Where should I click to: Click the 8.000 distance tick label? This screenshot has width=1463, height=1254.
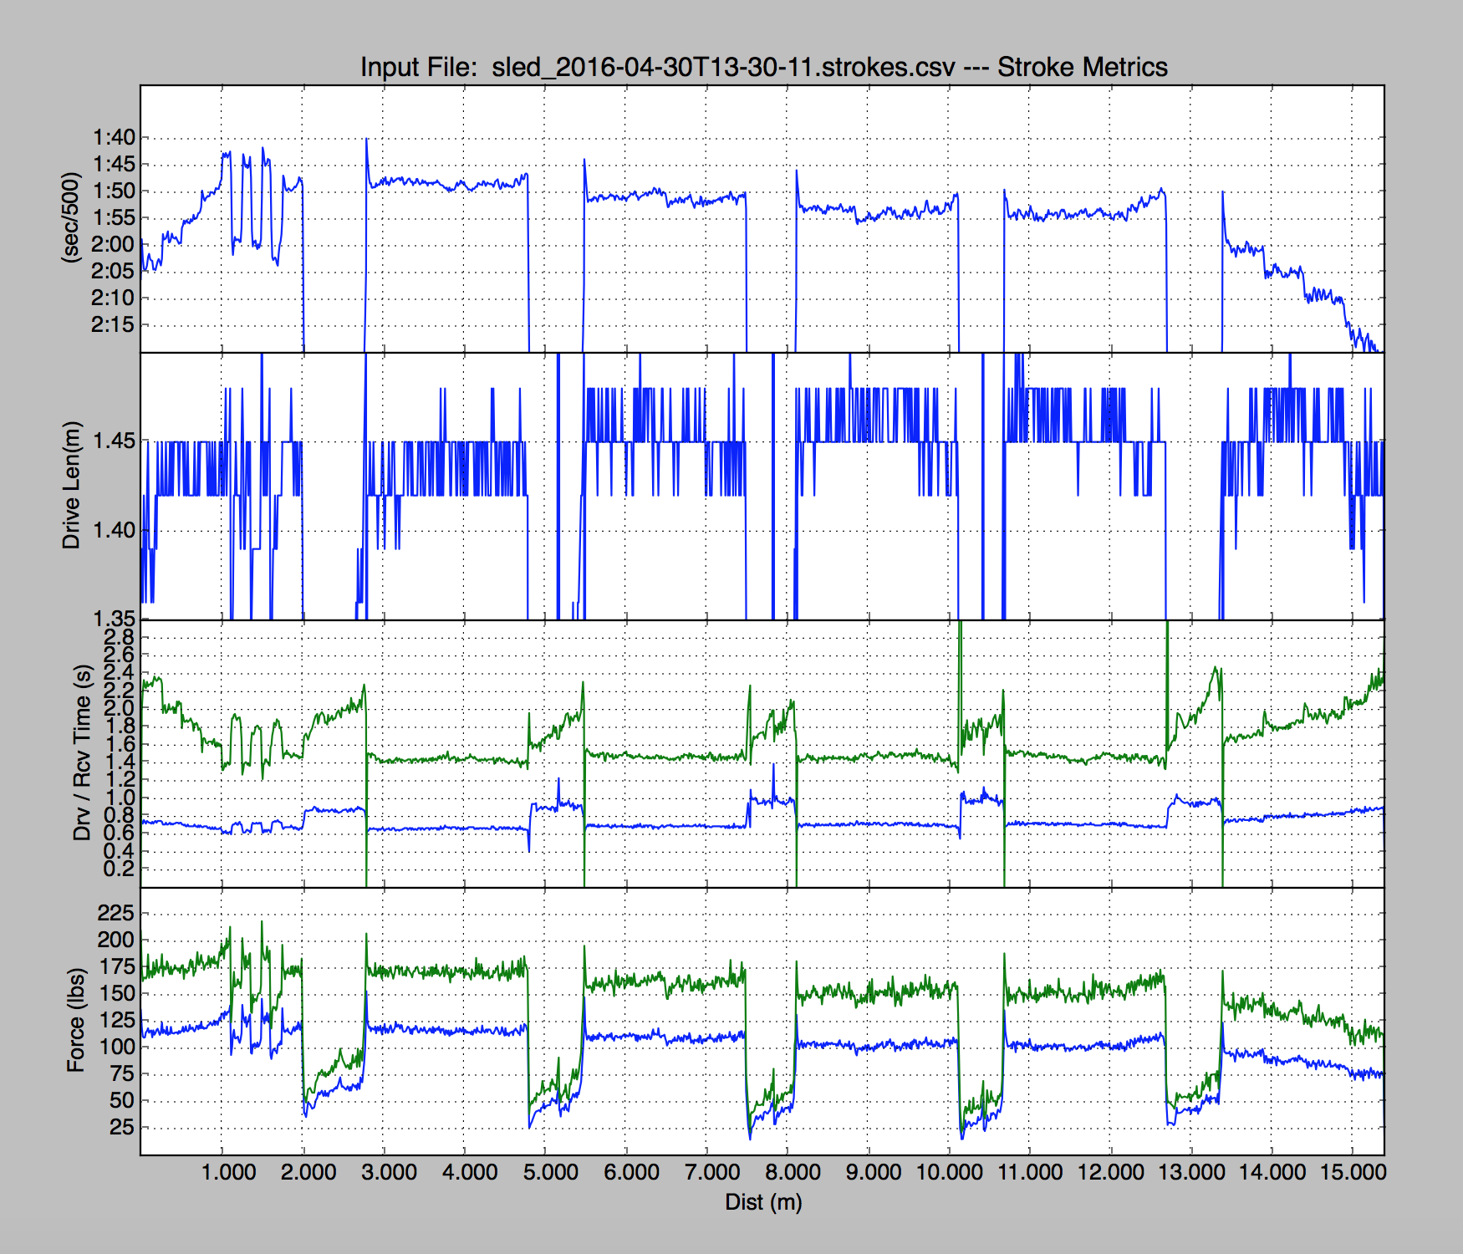pyautogui.click(x=793, y=1172)
